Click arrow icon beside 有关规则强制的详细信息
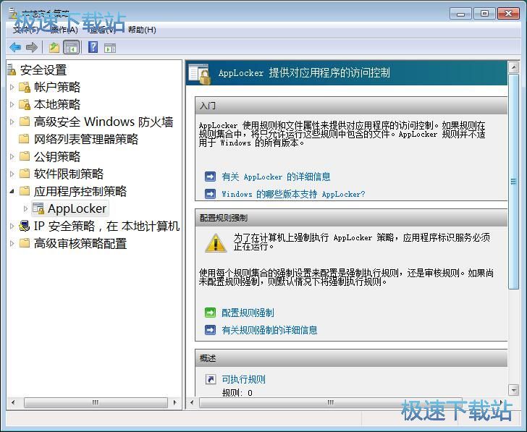This screenshot has width=527, height=432. [x=211, y=330]
